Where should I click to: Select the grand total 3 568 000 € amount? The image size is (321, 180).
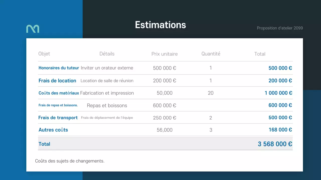275,144
